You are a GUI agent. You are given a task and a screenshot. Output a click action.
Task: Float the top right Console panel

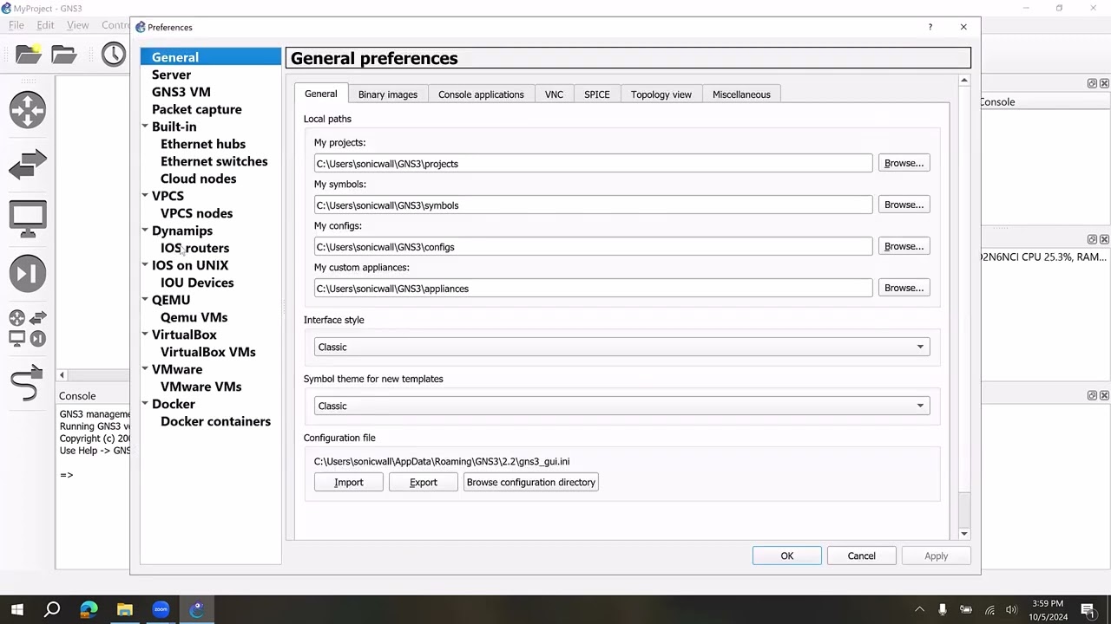tap(1092, 83)
